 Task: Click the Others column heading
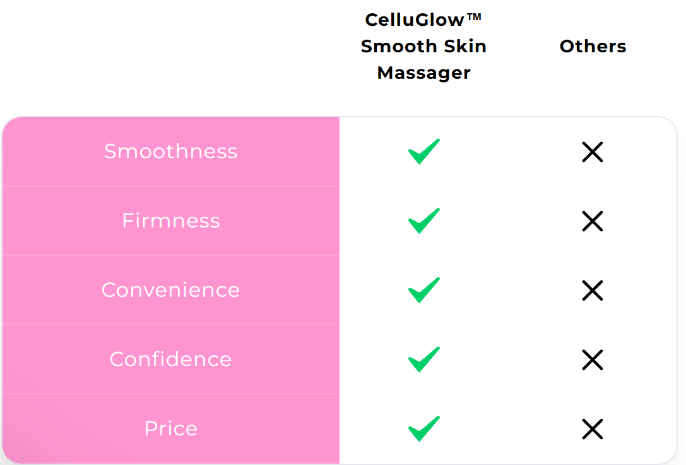(593, 46)
